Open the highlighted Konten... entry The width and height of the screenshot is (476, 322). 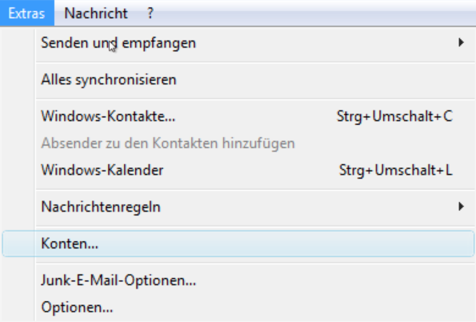click(70, 244)
